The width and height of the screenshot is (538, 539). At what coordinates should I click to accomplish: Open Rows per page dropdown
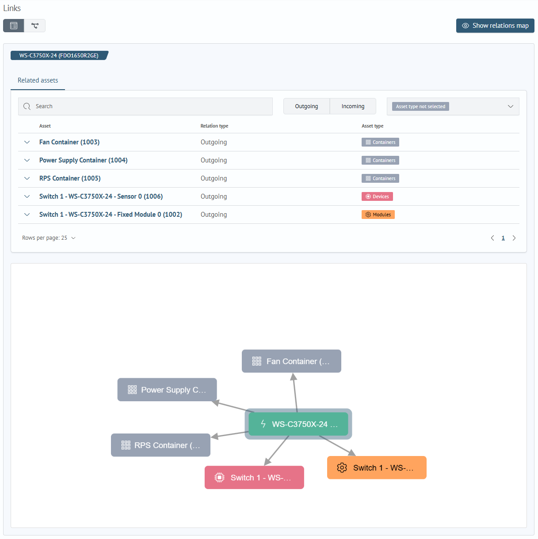[x=49, y=238]
